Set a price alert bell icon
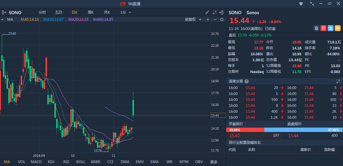343x166 pixels. tap(316, 28)
